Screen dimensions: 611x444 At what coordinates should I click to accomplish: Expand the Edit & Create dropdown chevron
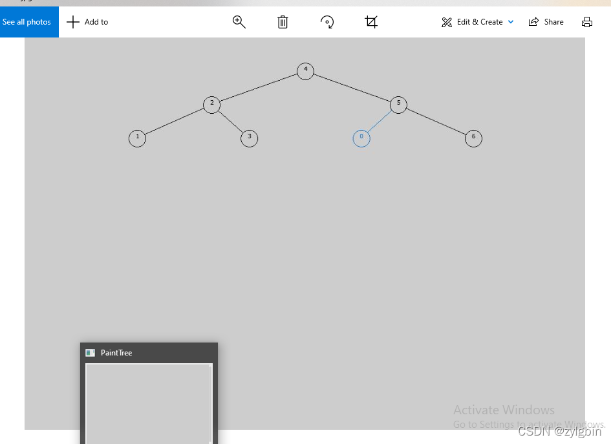pos(511,22)
